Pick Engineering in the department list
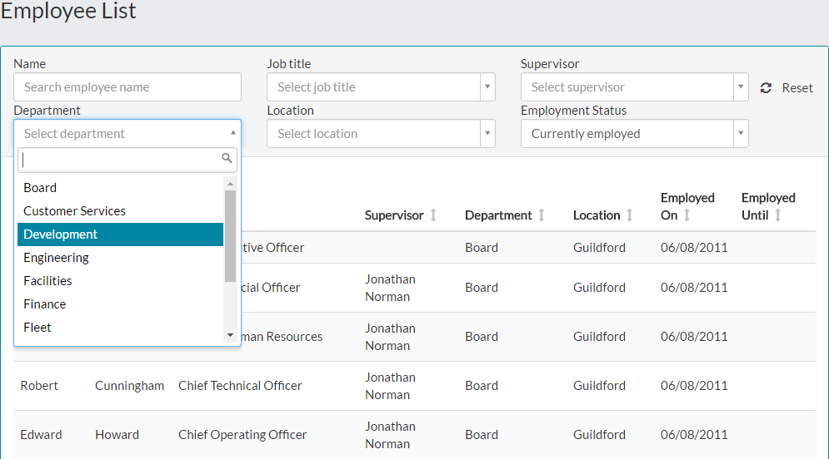 tap(120, 258)
